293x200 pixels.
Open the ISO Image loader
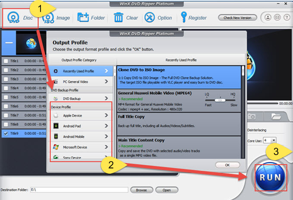click(x=56, y=18)
